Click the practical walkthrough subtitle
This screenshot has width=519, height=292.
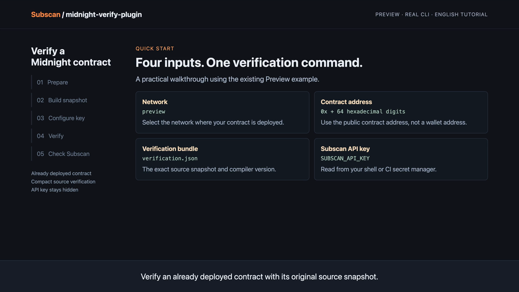(x=227, y=79)
